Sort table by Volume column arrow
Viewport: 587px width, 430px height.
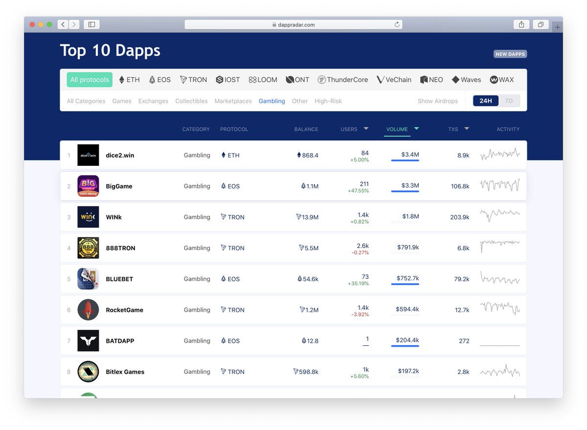[416, 129]
